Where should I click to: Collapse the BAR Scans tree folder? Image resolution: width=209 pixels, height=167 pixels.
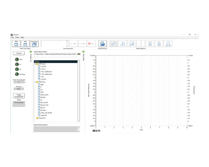[x=35, y=64]
